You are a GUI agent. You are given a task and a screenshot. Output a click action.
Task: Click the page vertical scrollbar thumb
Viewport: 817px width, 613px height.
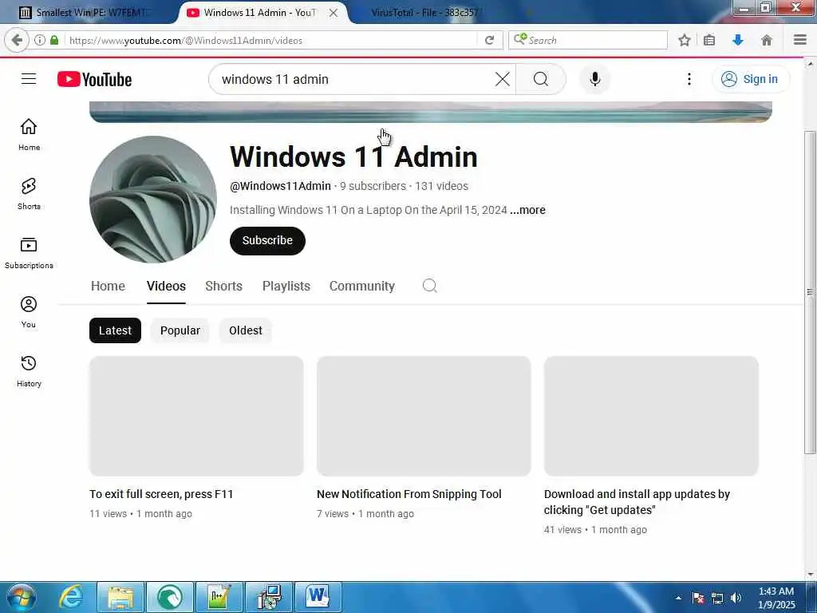pos(811,292)
